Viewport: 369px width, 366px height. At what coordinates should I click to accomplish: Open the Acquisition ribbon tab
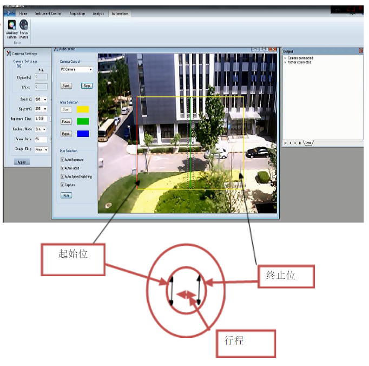pyautogui.click(x=77, y=14)
